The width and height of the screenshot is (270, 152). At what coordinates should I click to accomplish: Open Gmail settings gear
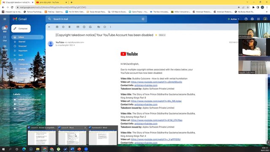tap(252, 19)
